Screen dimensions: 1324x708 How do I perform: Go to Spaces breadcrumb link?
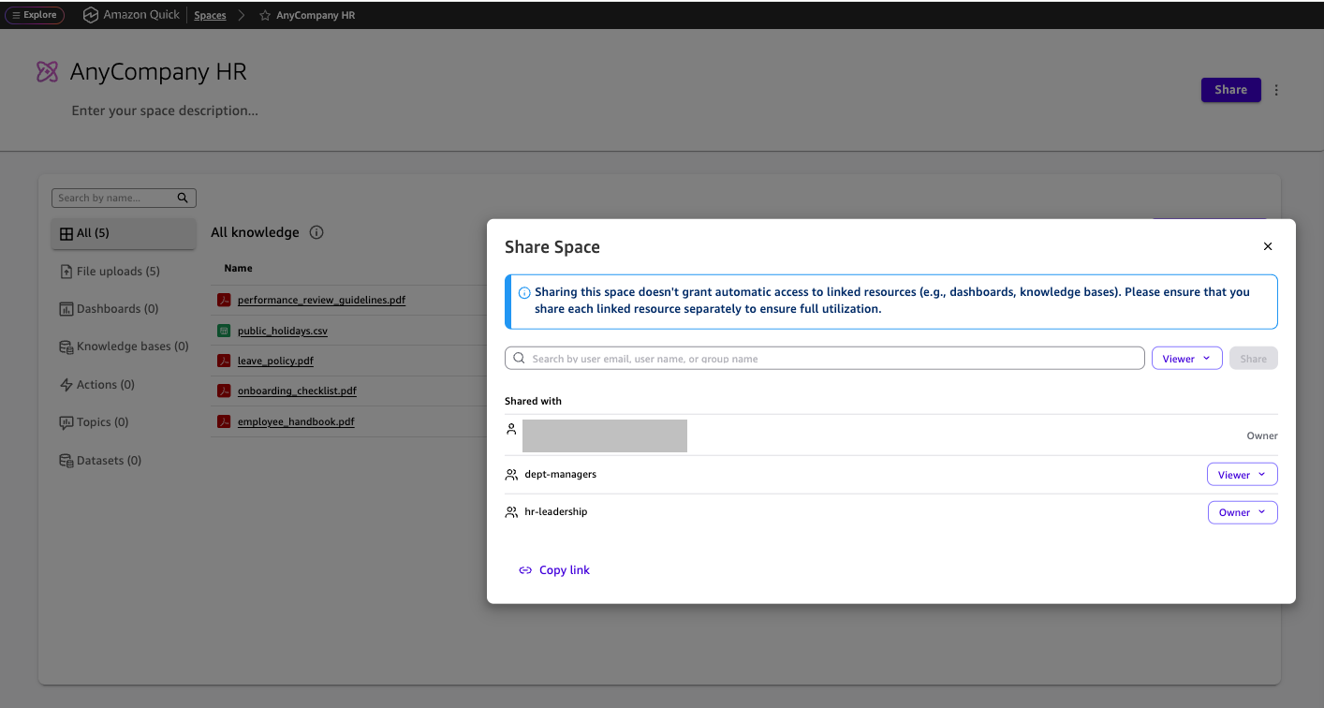(x=210, y=15)
